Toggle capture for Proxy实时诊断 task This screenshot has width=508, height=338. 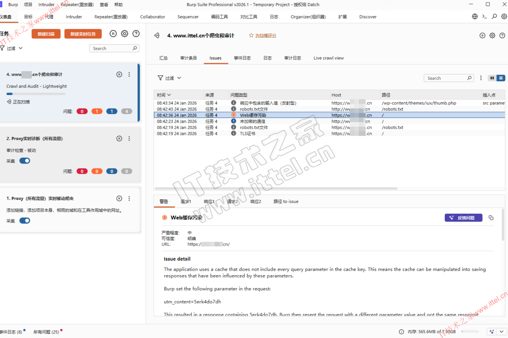(x=25, y=161)
